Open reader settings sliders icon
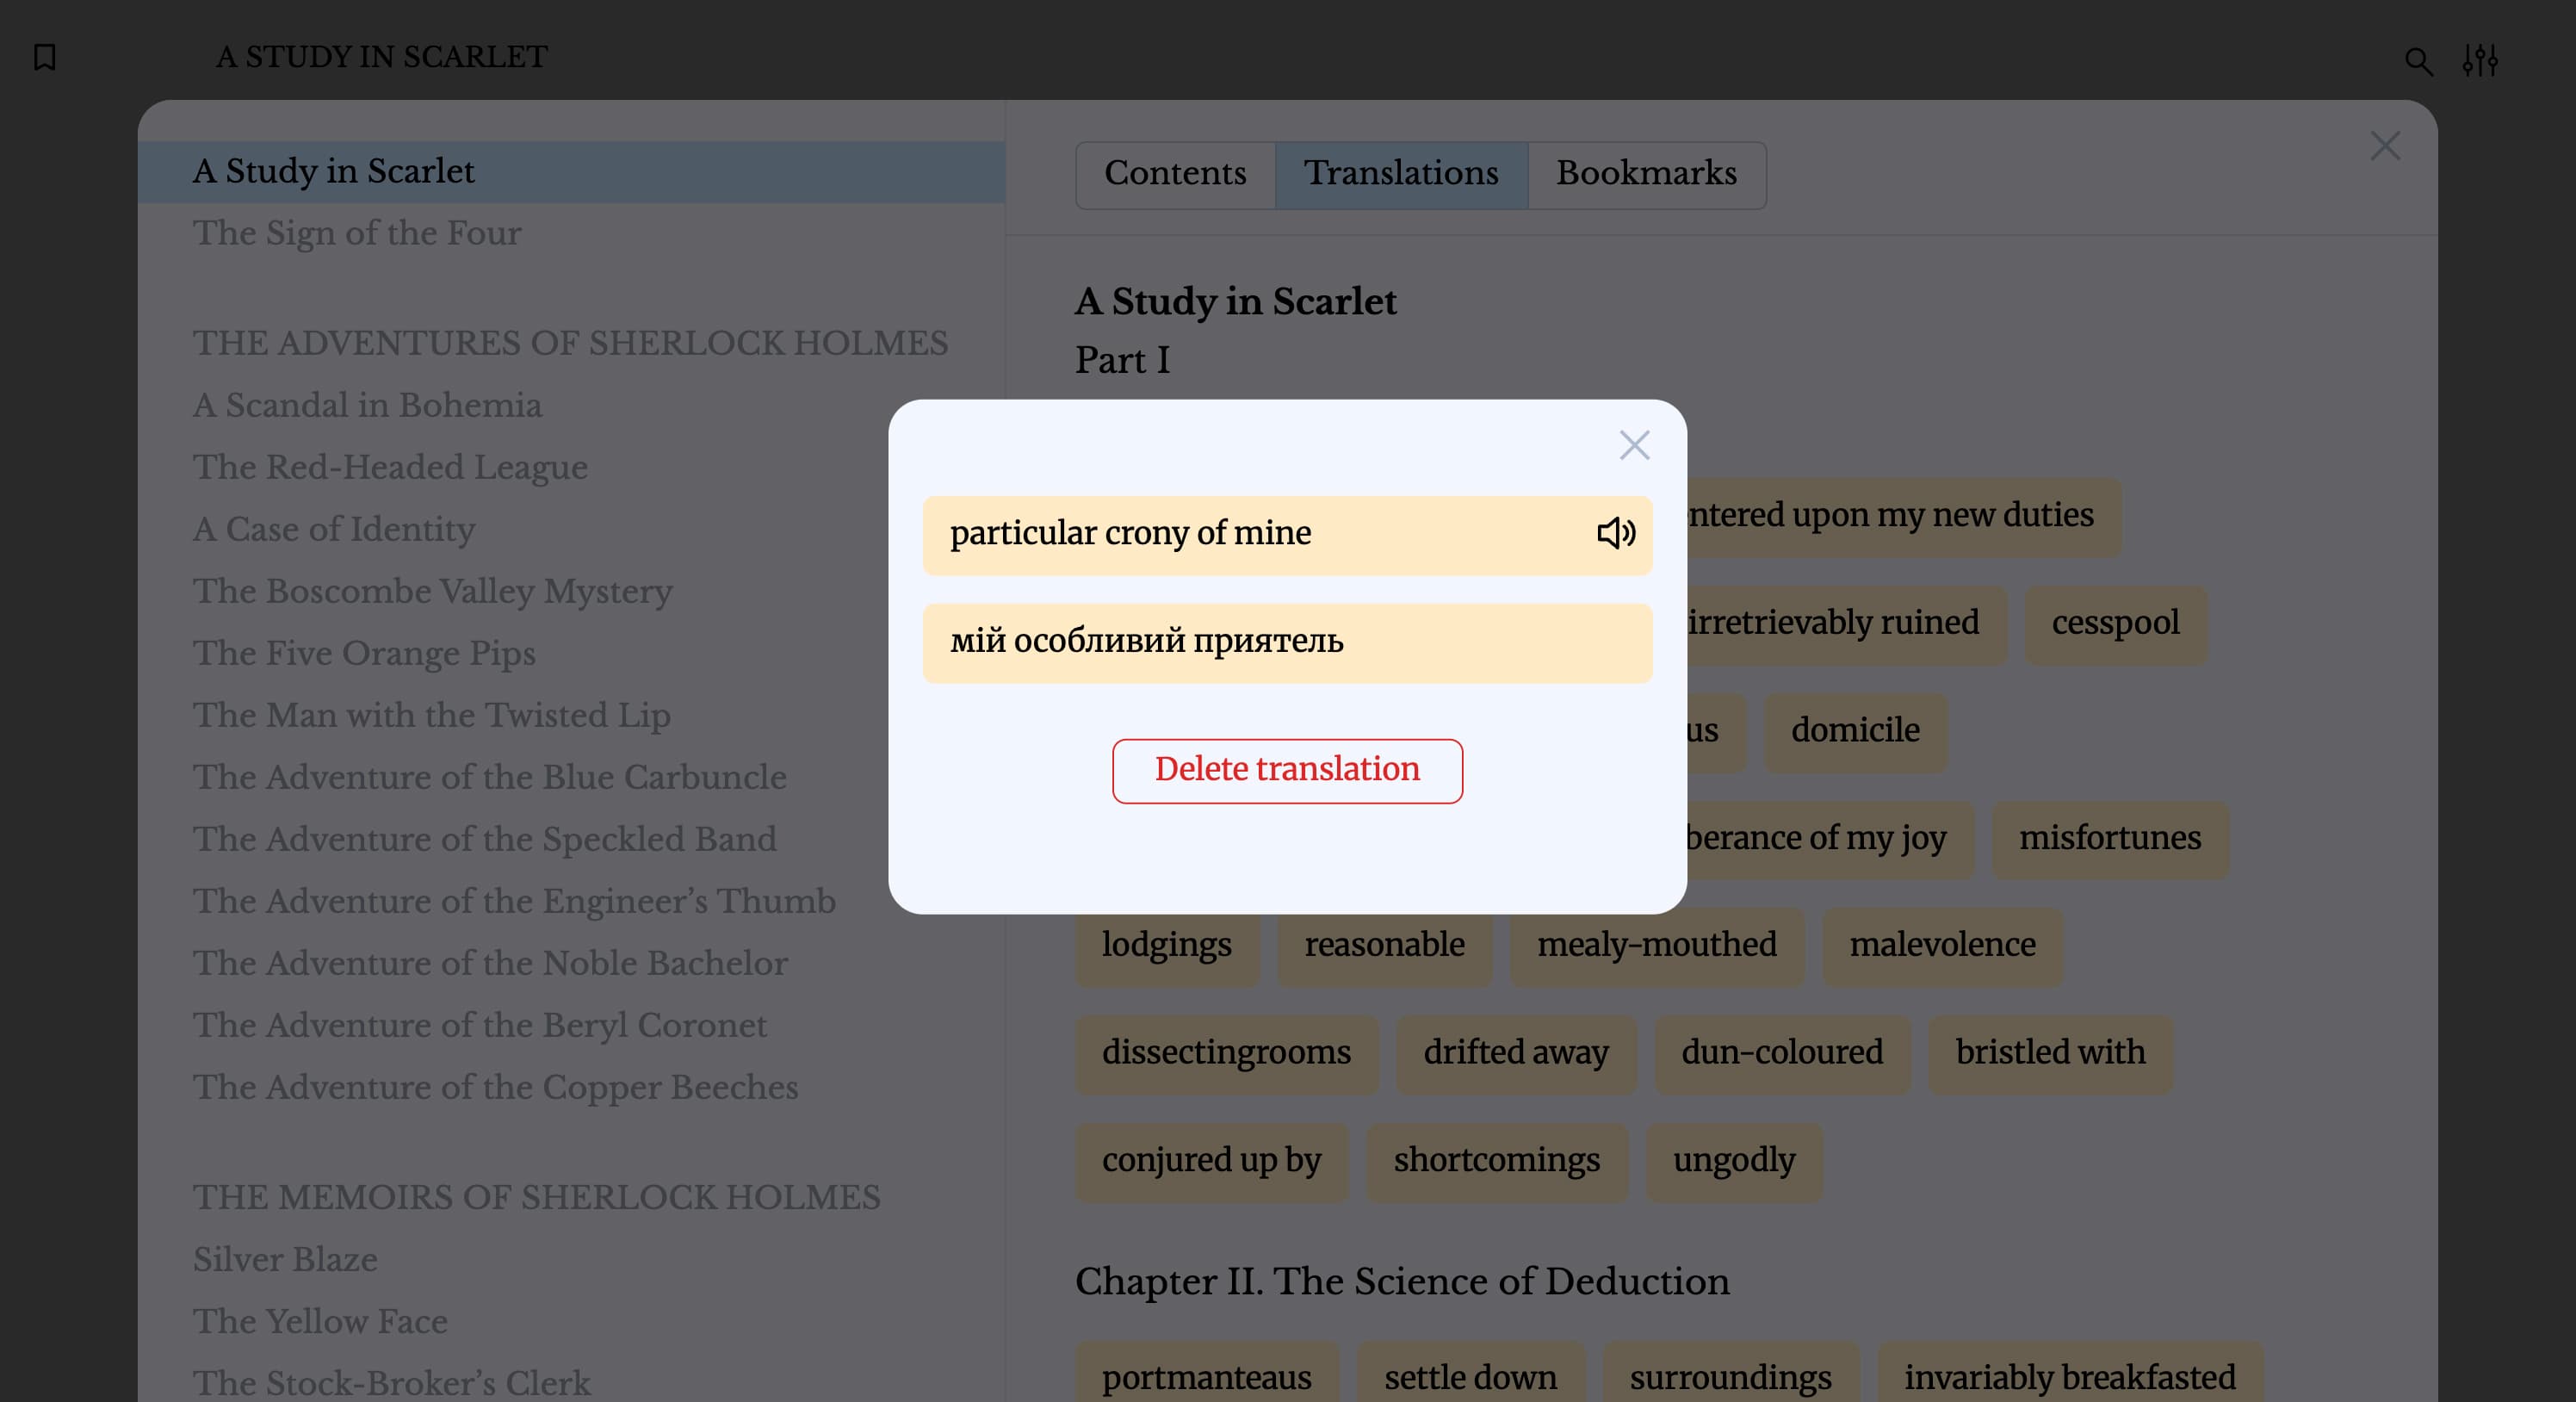Image resolution: width=2576 pixels, height=1402 pixels. coord(2479,60)
